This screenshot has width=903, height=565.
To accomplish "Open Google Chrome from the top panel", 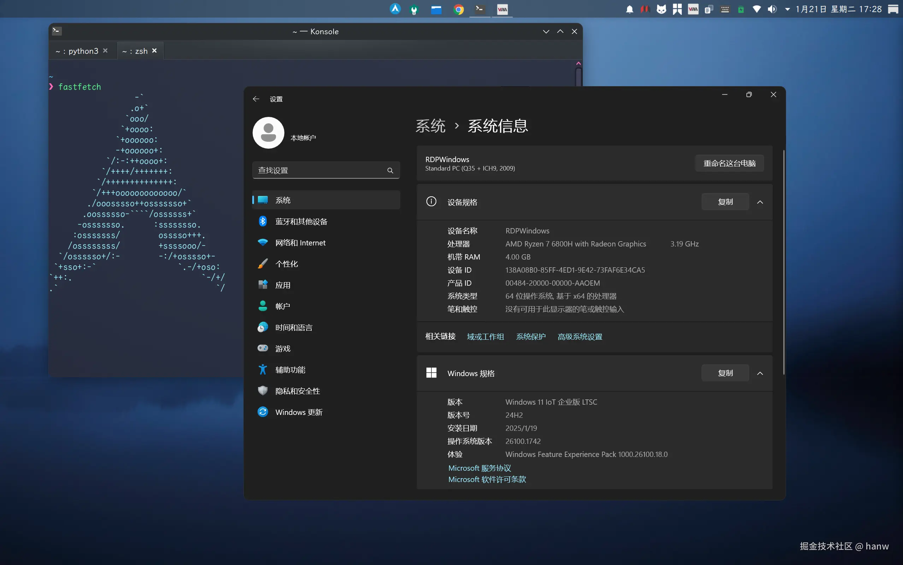I will point(459,9).
